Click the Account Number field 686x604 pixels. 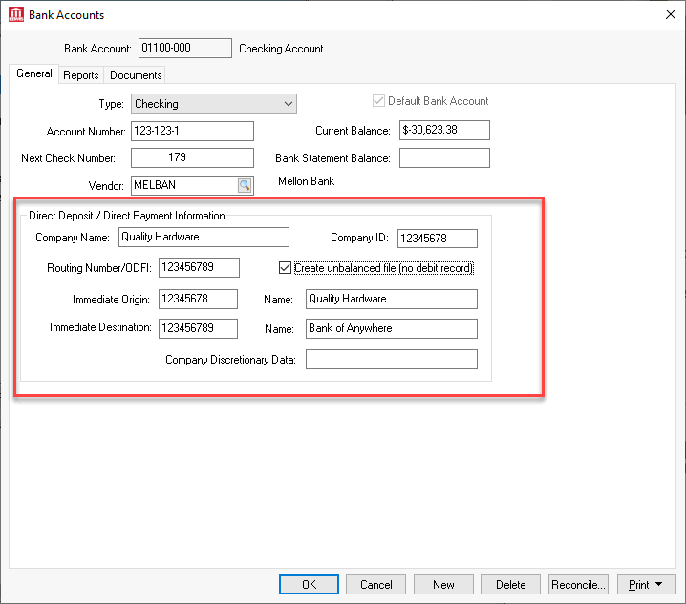coord(192,131)
